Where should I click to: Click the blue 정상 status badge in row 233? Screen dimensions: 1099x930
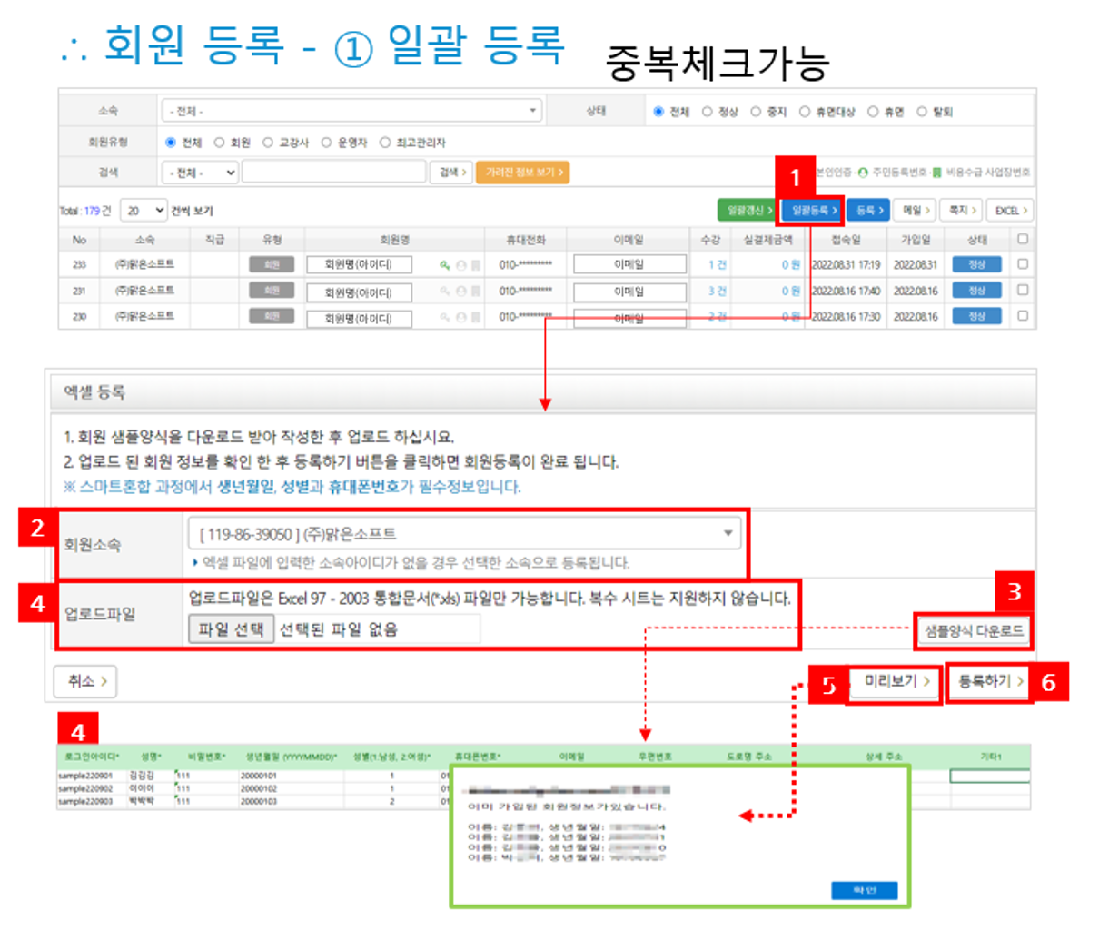point(976,264)
